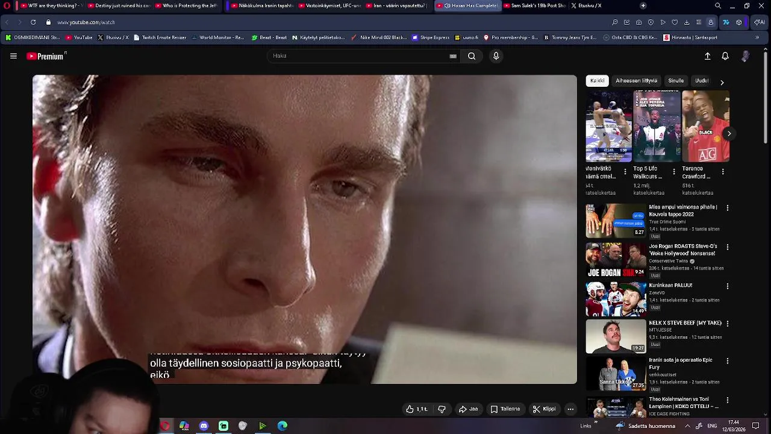Switch to WTF are they thinking? tab
771x434 pixels.
click(51, 5)
